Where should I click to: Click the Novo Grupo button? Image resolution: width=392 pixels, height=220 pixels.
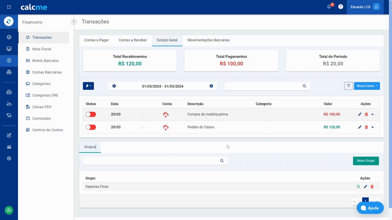(x=366, y=161)
